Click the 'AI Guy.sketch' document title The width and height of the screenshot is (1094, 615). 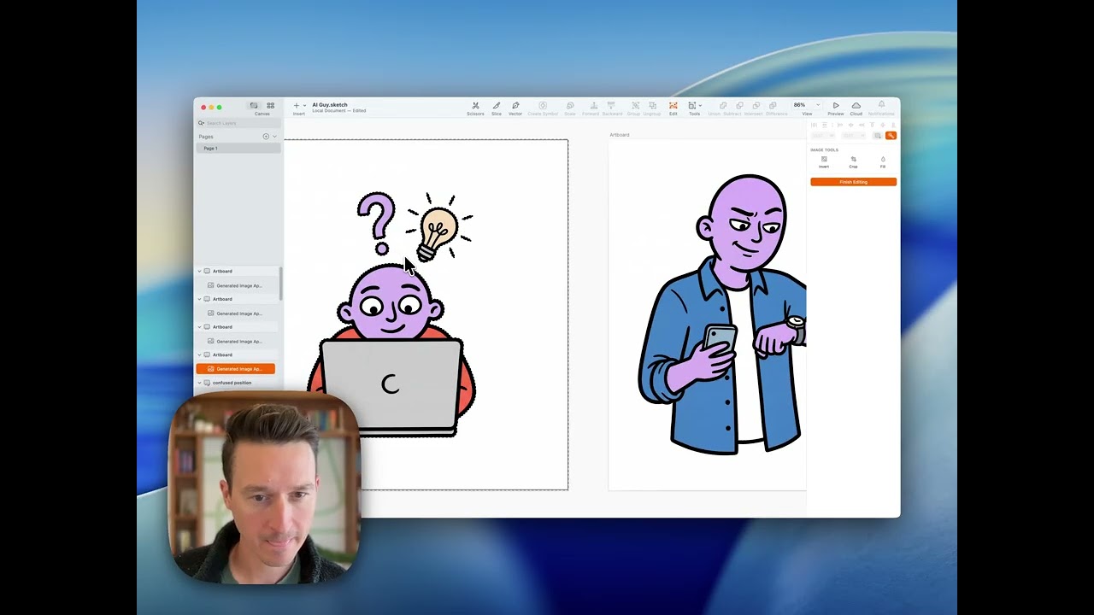pos(330,104)
